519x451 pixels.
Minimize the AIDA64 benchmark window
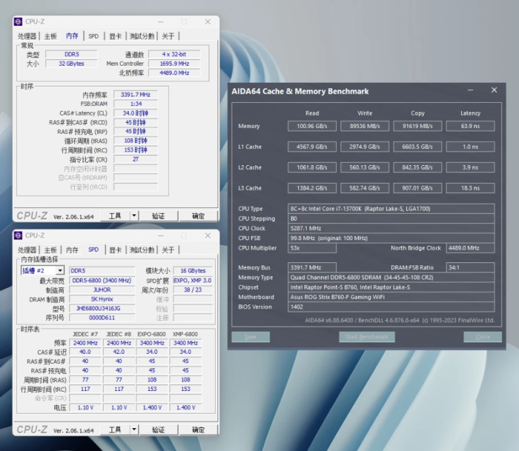tap(470, 91)
